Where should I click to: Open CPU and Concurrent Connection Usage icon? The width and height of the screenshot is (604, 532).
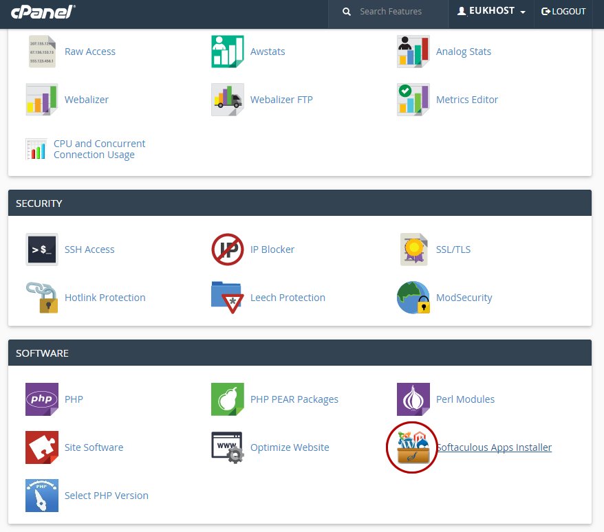click(36, 149)
